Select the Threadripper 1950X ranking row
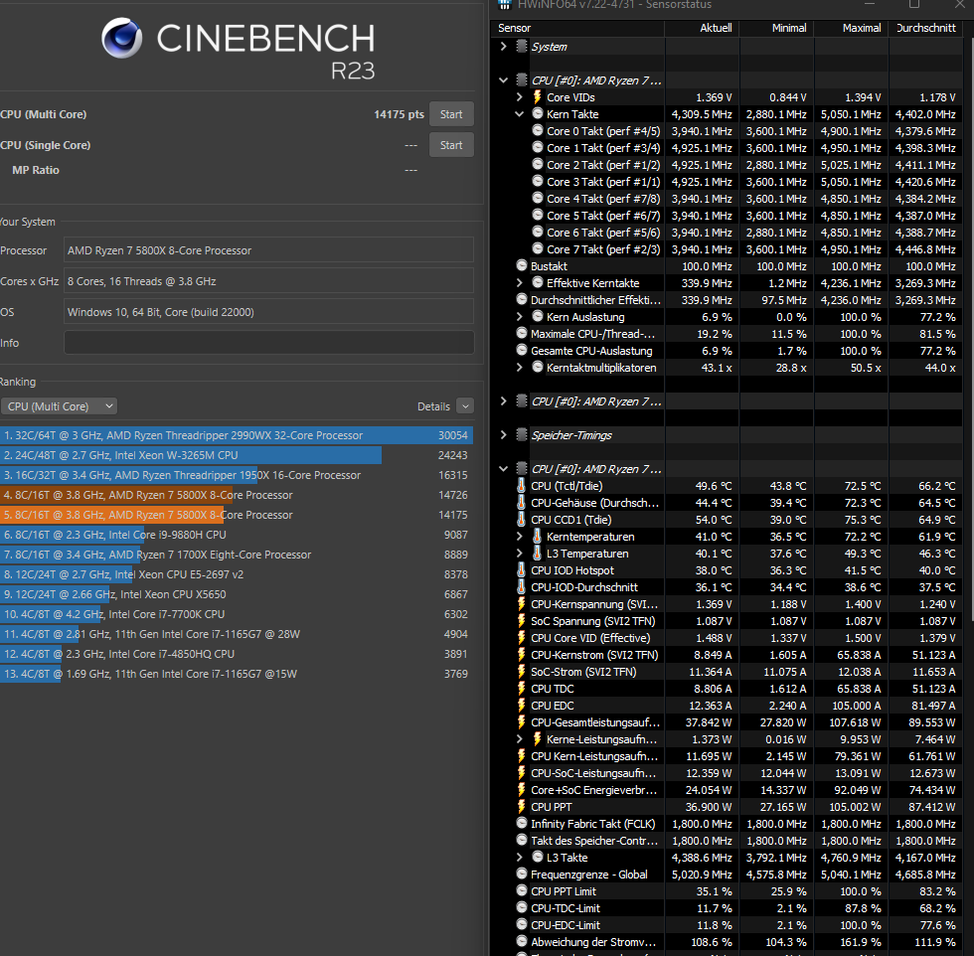The image size is (974, 956). [x=237, y=475]
